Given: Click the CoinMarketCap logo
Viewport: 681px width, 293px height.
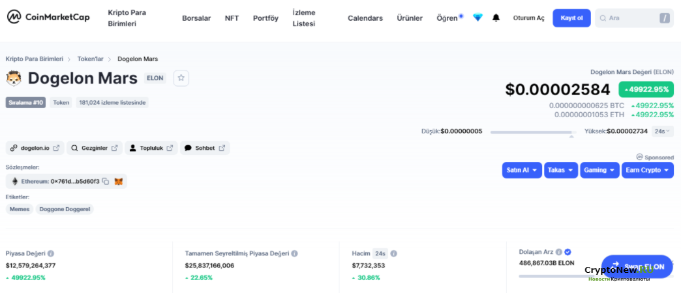Looking at the screenshot, I should click(48, 18).
